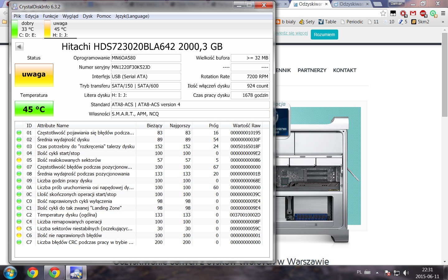The image size is (448, 280).
Task: Click the 'Wartość Raw' column header
Action: pyautogui.click(x=241, y=126)
